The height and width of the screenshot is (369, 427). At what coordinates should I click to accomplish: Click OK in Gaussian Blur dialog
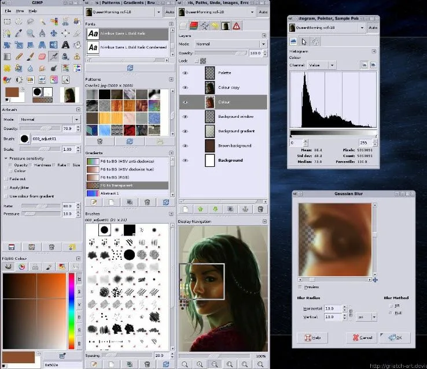395,338
